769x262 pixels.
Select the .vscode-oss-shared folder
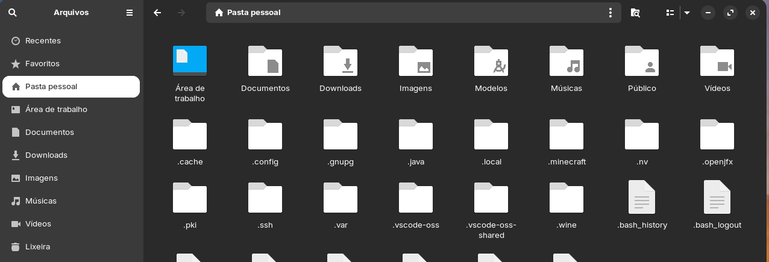coord(491,198)
